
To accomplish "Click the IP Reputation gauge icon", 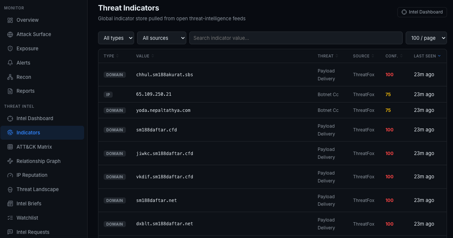I will pyautogui.click(x=10, y=175).
